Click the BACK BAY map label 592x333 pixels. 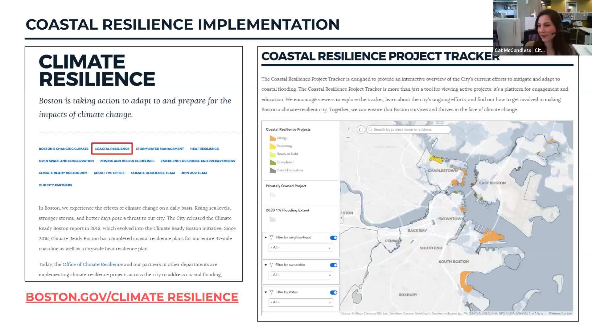(x=417, y=230)
